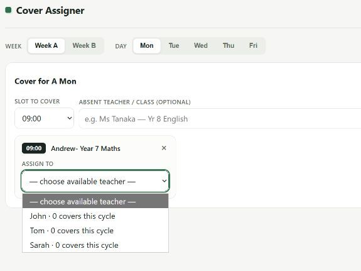Click the Cover Assigner title text
This screenshot has height=271, width=361.
(50, 11)
